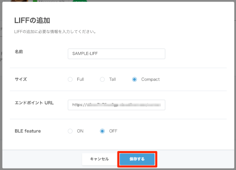The height and width of the screenshot is (170, 236).
Task: Select the Tall size option
Action: [103, 79]
